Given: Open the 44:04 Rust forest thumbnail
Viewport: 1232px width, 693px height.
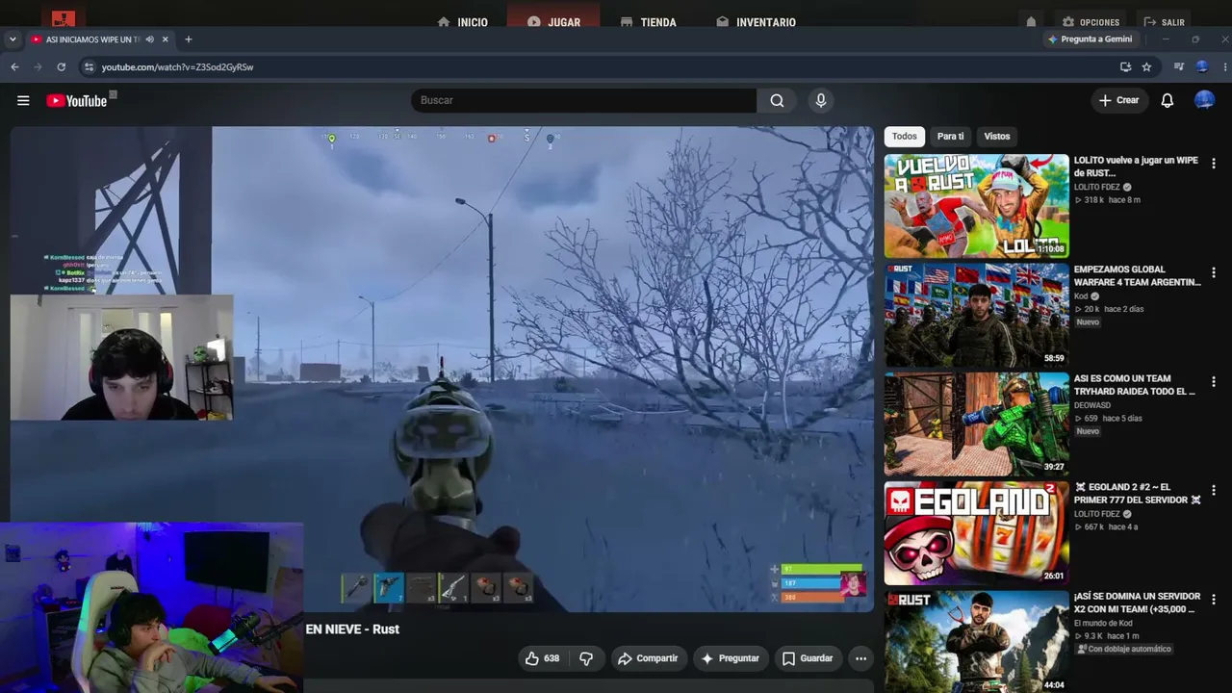Looking at the screenshot, I should coord(976,641).
